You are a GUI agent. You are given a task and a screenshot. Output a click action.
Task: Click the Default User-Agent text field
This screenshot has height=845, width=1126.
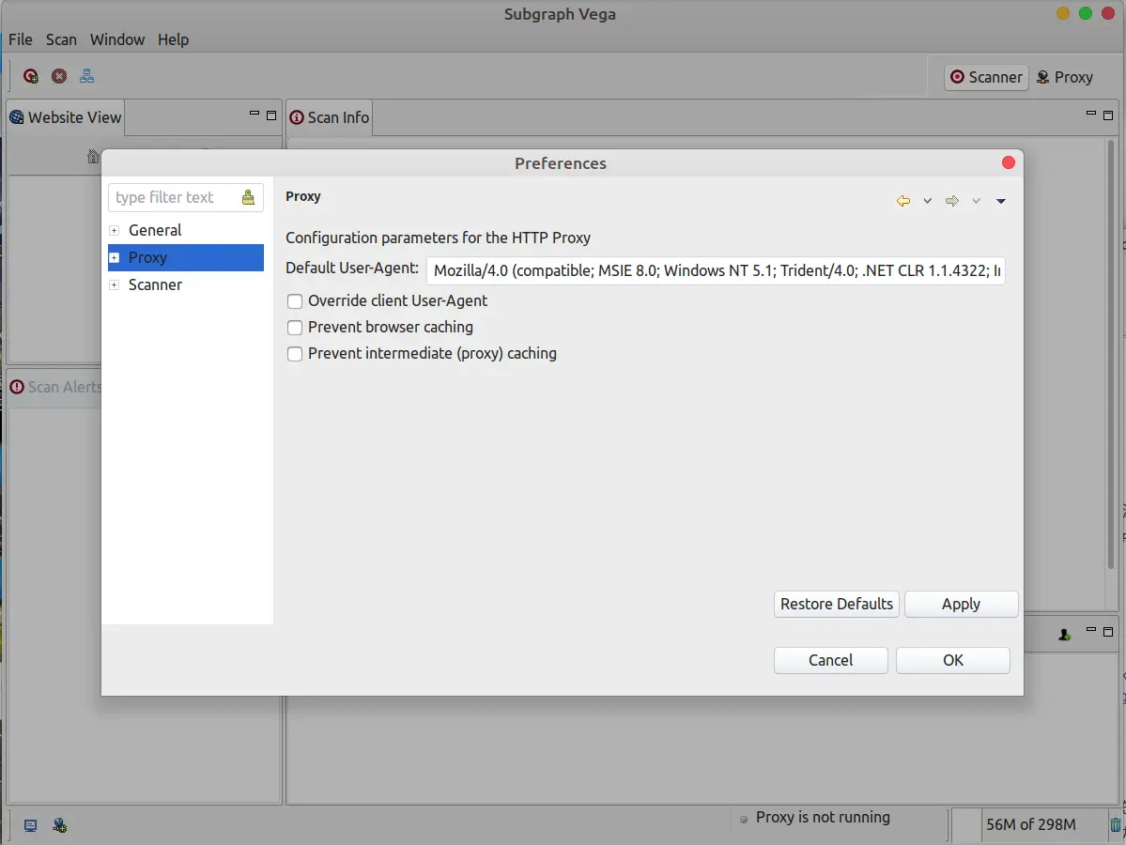pyautogui.click(x=716, y=270)
